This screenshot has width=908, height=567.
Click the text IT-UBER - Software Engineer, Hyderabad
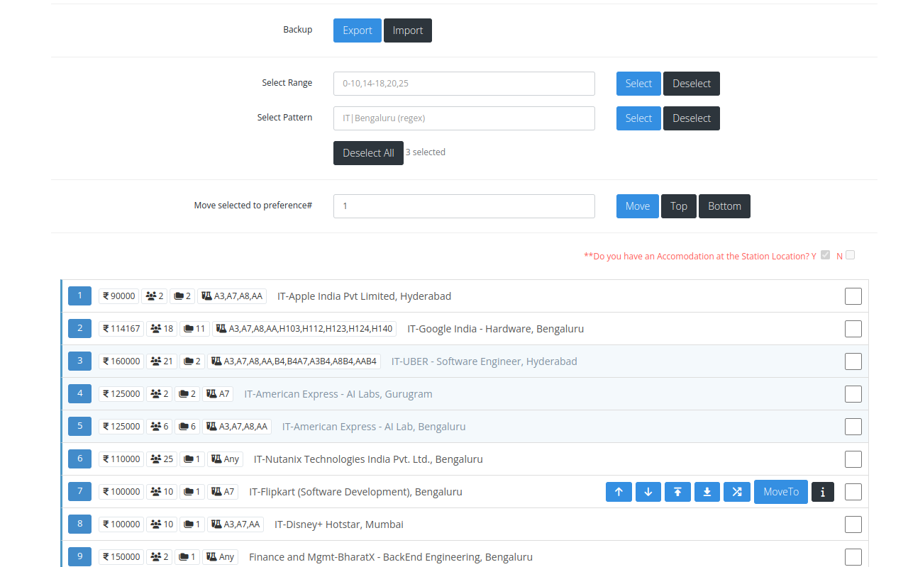pos(485,361)
